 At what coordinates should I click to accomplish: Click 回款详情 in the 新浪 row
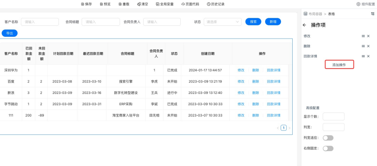[274, 93]
